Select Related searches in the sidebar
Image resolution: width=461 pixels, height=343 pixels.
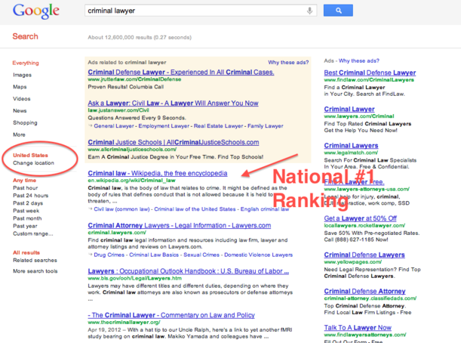(x=34, y=260)
